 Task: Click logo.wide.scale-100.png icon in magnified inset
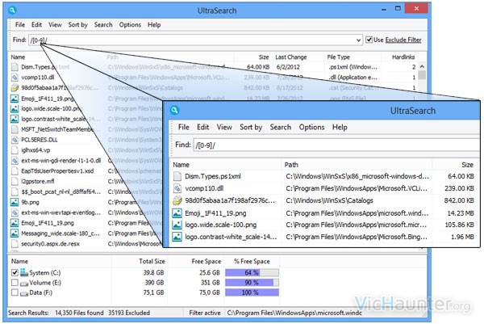[177, 225]
